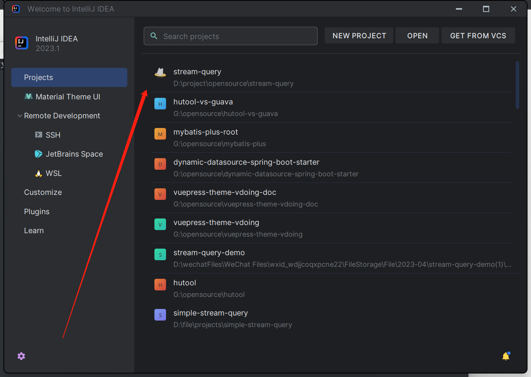
Task: Focus the Search projects input field
Action: pos(236,36)
